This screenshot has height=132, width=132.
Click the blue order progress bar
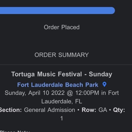coord(58,10)
